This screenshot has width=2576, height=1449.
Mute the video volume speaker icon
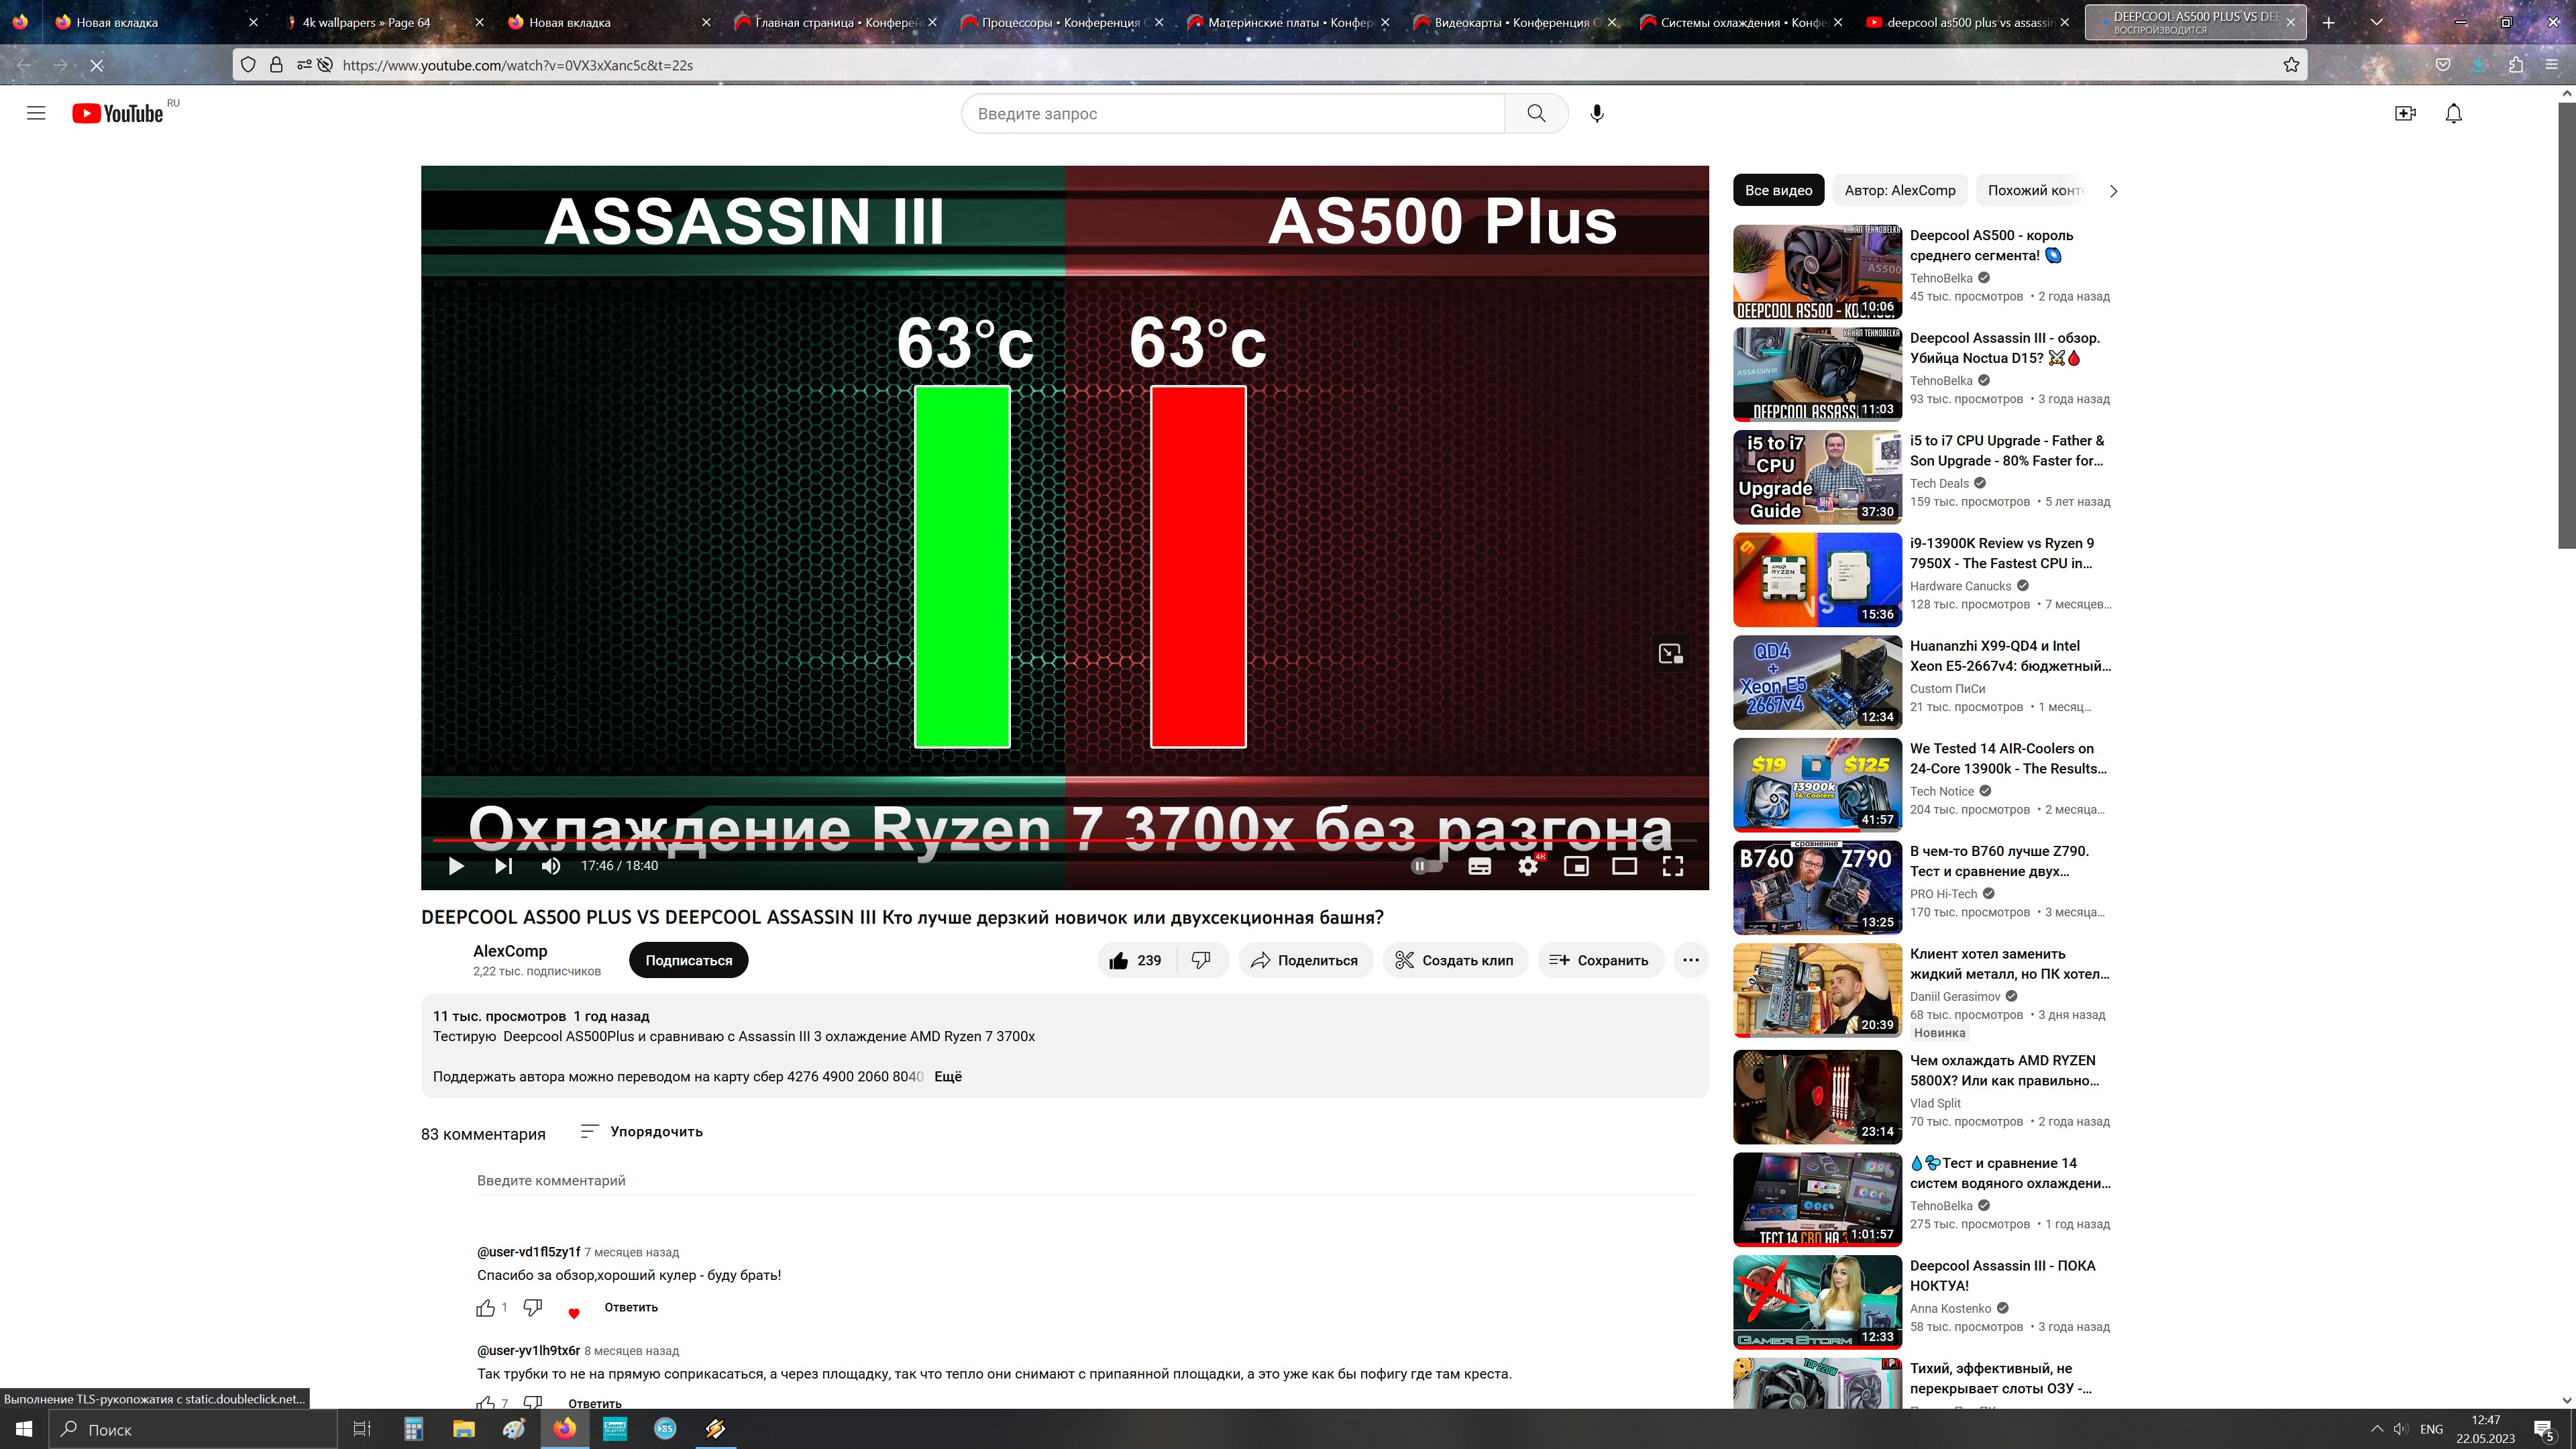550,866
